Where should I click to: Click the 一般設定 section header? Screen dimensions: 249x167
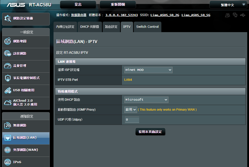tap(26, 32)
